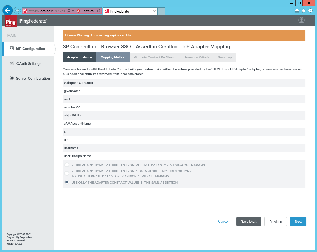Image resolution: width=317 pixels, height=252 pixels.
Task: Open the Favorites star icon
Action: 304,10
